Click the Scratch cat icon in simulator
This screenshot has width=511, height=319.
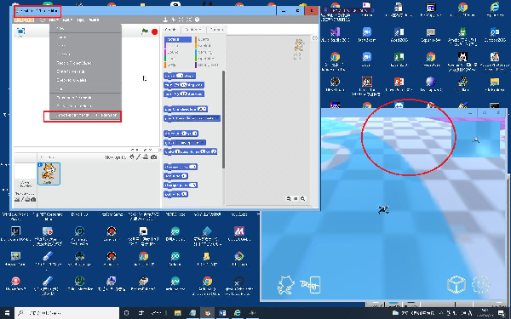pyautogui.click(x=286, y=285)
